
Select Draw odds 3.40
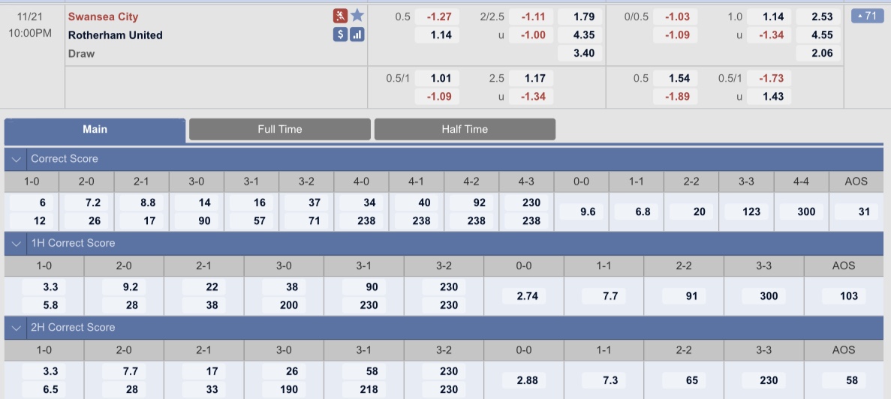coord(579,53)
